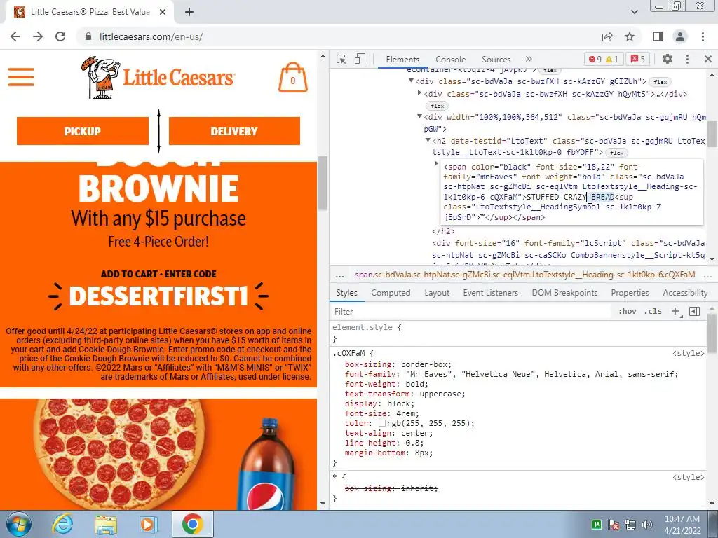Image resolution: width=718 pixels, height=538 pixels.
Task: Open DevTools customize three-dot menu
Action: coord(687,59)
